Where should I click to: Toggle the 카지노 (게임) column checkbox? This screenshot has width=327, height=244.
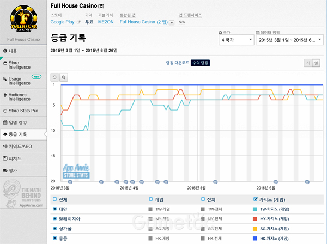tap(256, 199)
